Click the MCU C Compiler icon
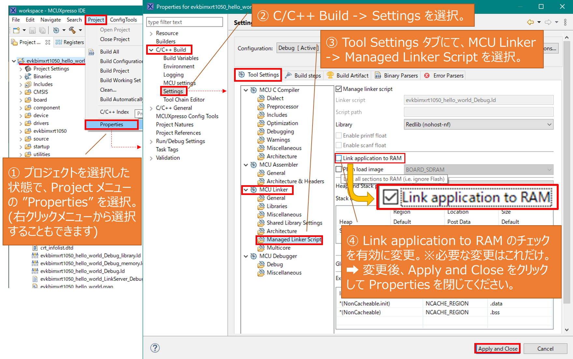The width and height of the screenshot is (573, 359). [x=254, y=90]
